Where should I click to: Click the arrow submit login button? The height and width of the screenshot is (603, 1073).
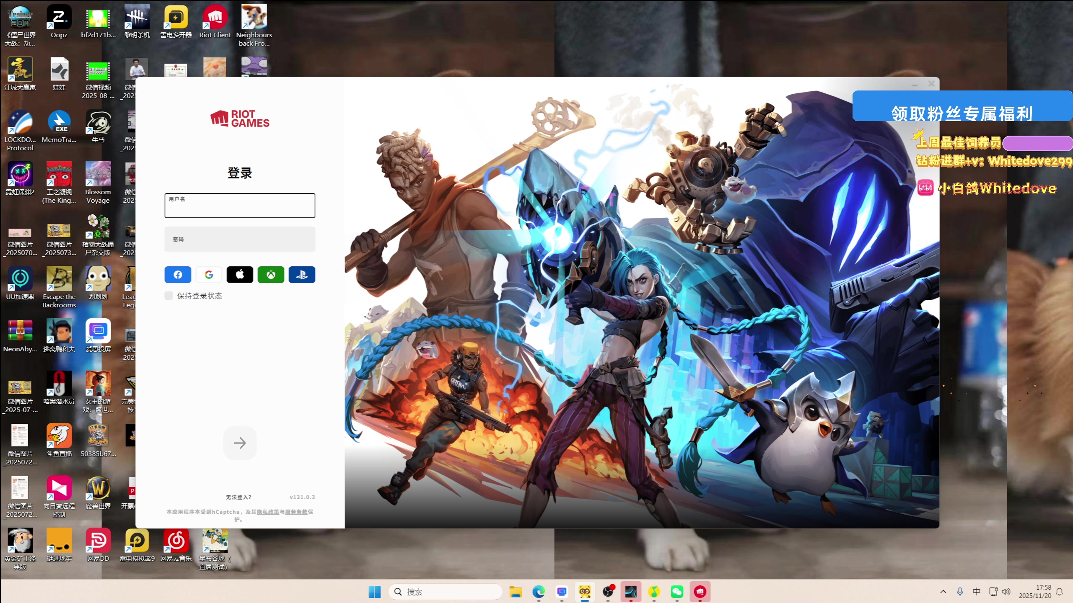coord(240,443)
